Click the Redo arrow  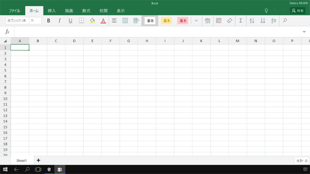pos(284,11)
